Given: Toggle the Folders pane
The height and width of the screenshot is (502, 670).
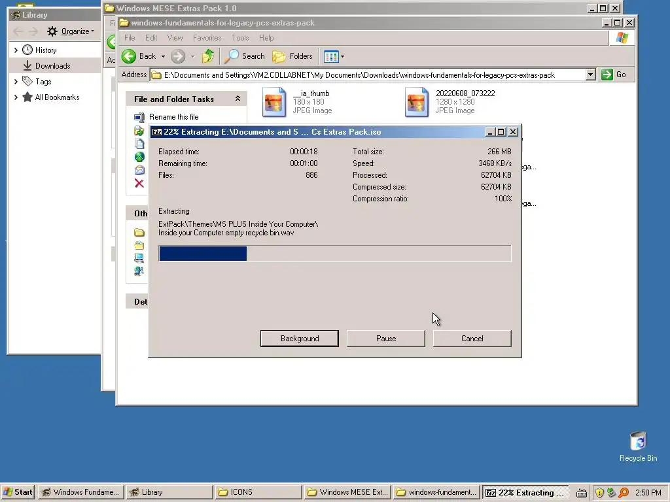Looking at the screenshot, I should pos(292,56).
